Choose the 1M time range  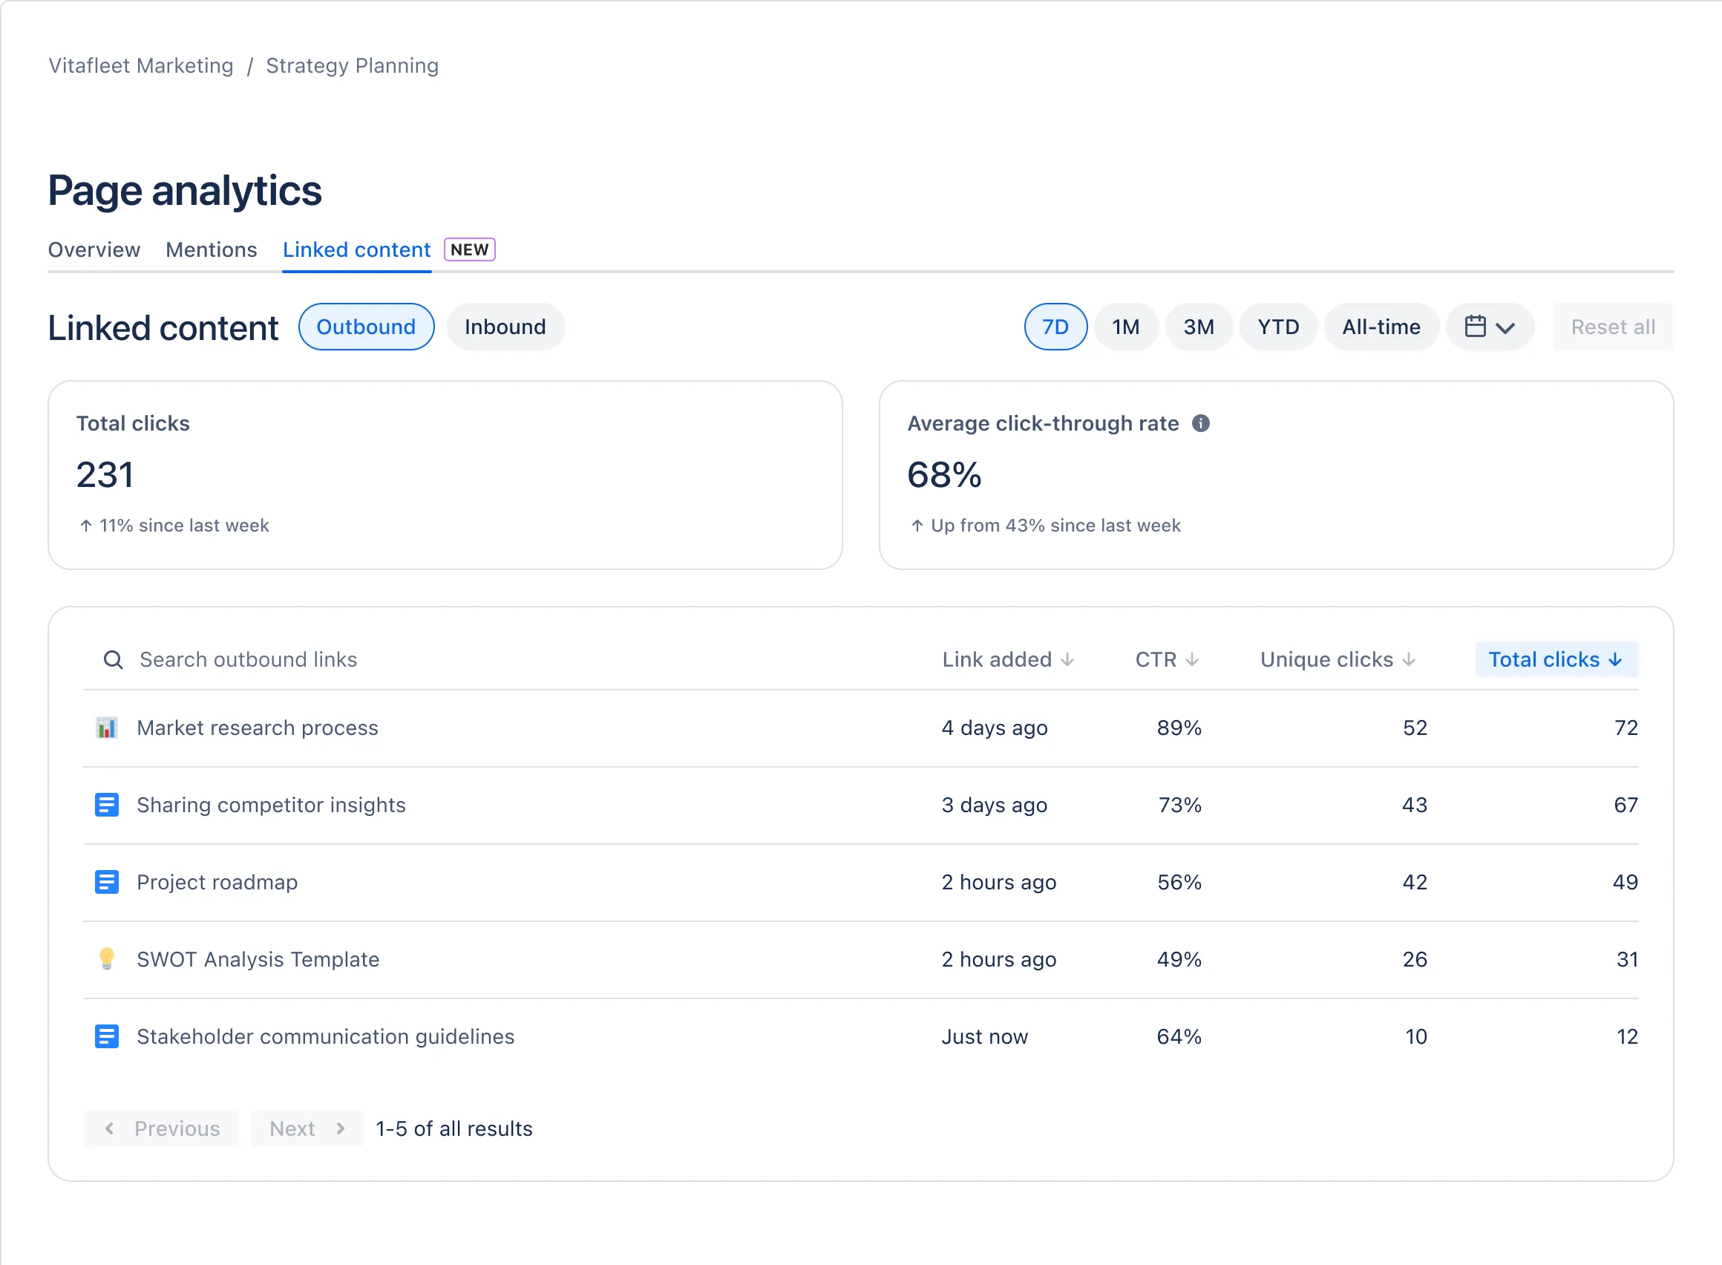[x=1125, y=327]
